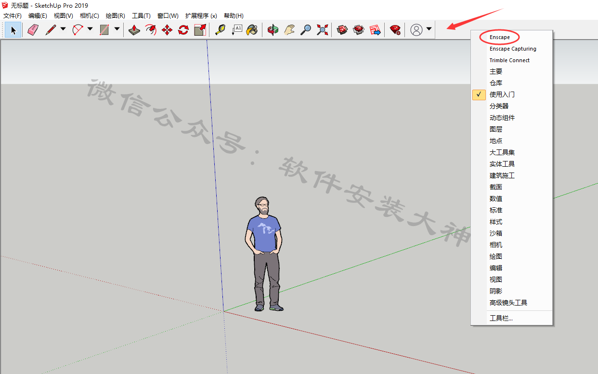Uncheck the 使用入门 toolbar entry
The height and width of the screenshot is (374, 598).
coord(512,94)
